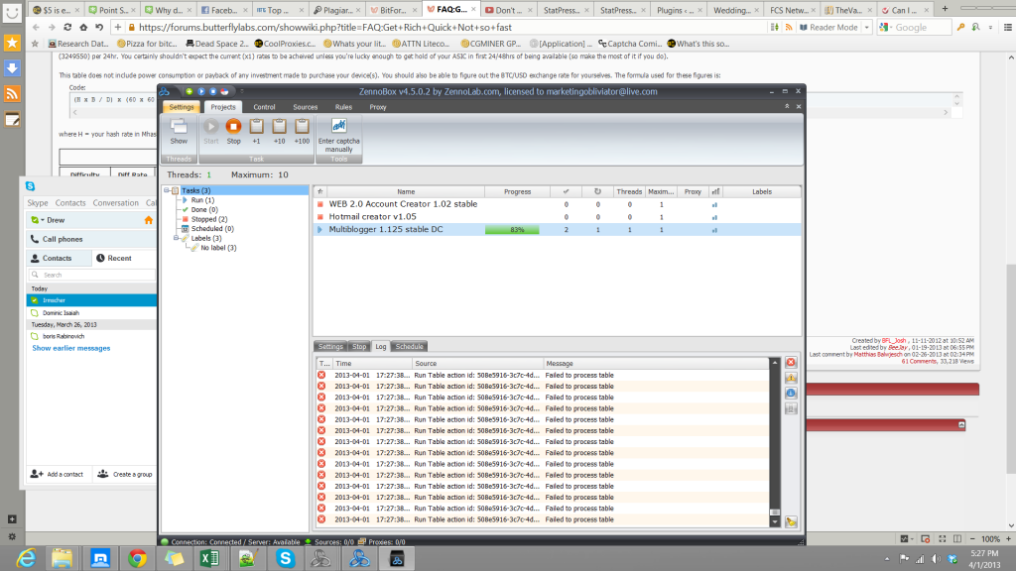Switch to the Proxy ribbon tab
This screenshot has width=1016, height=571.
point(378,107)
